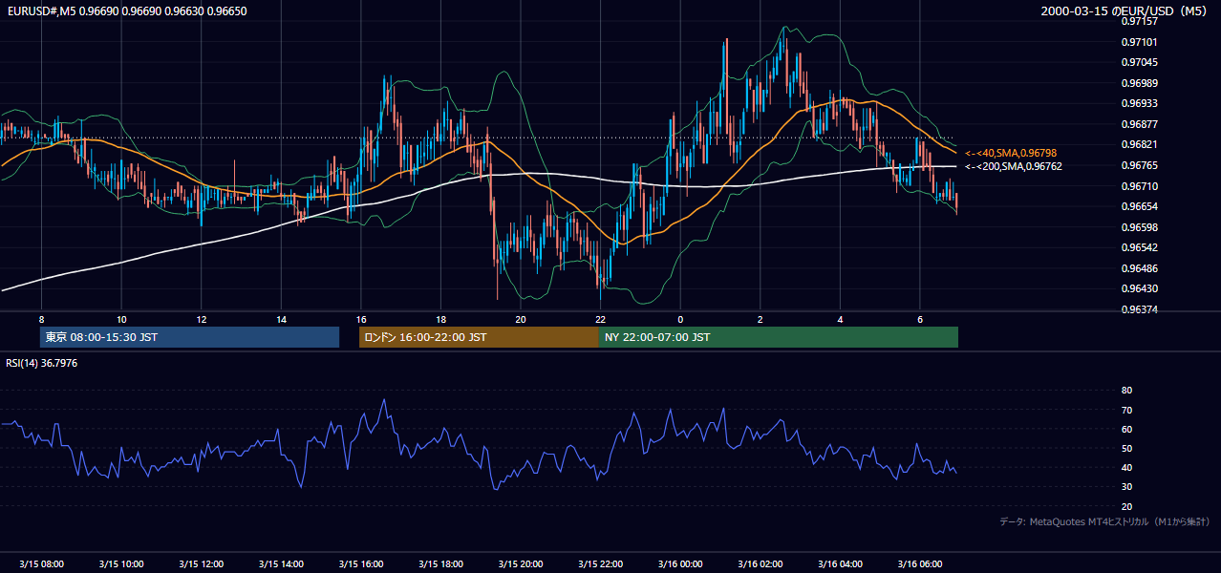Image resolution: width=1221 pixels, height=573 pixels.
Task: Click the London 16:00-22:00 JST session bar
Action: 479,337
